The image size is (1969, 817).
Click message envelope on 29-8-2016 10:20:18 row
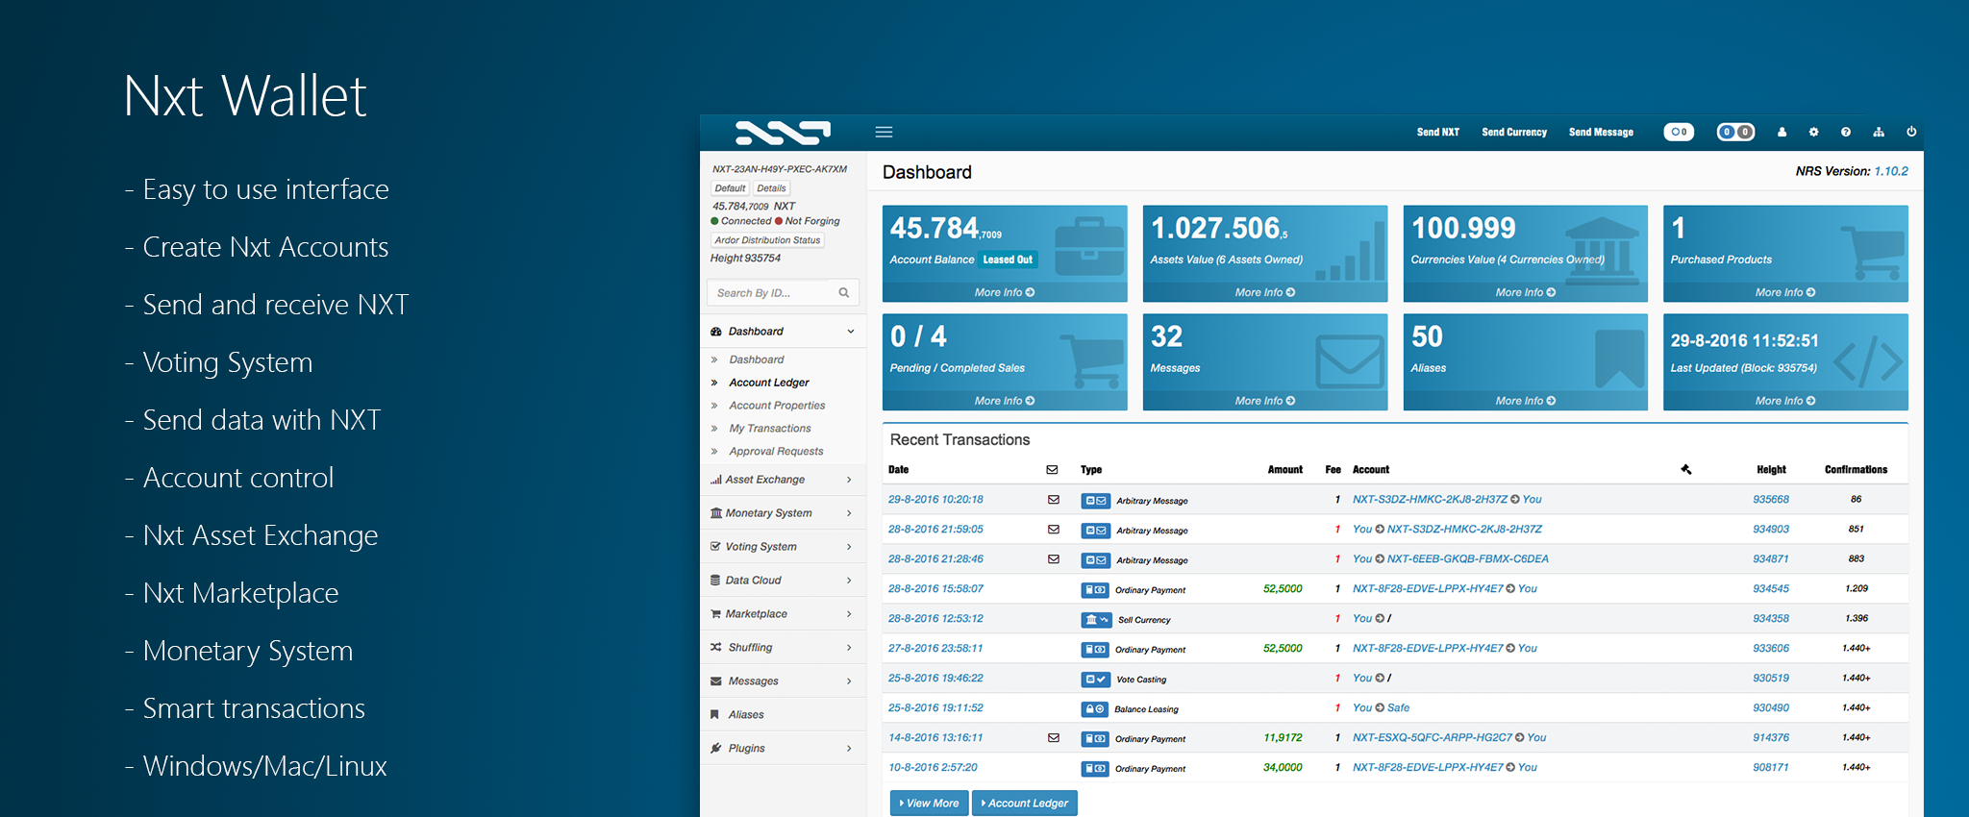(1054, 499)
